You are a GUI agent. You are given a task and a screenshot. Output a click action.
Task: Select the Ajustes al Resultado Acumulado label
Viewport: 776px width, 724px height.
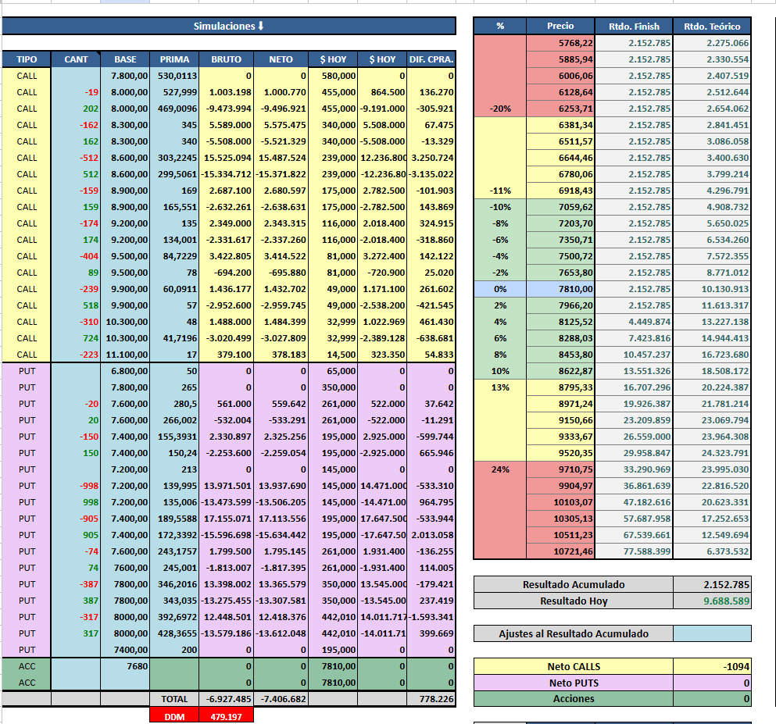click(x=573, y=633)
